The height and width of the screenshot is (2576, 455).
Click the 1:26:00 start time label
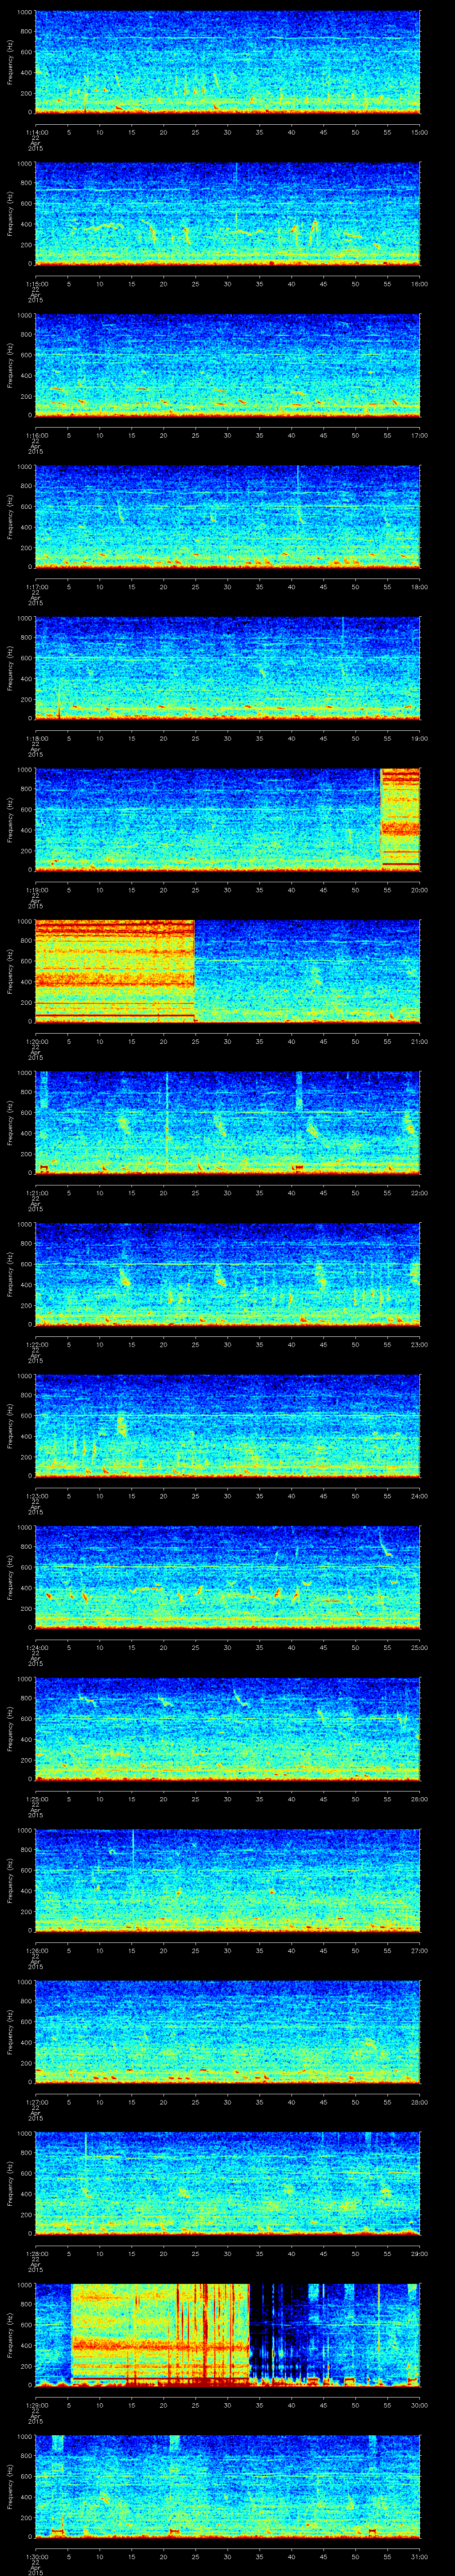[36, 1950]
